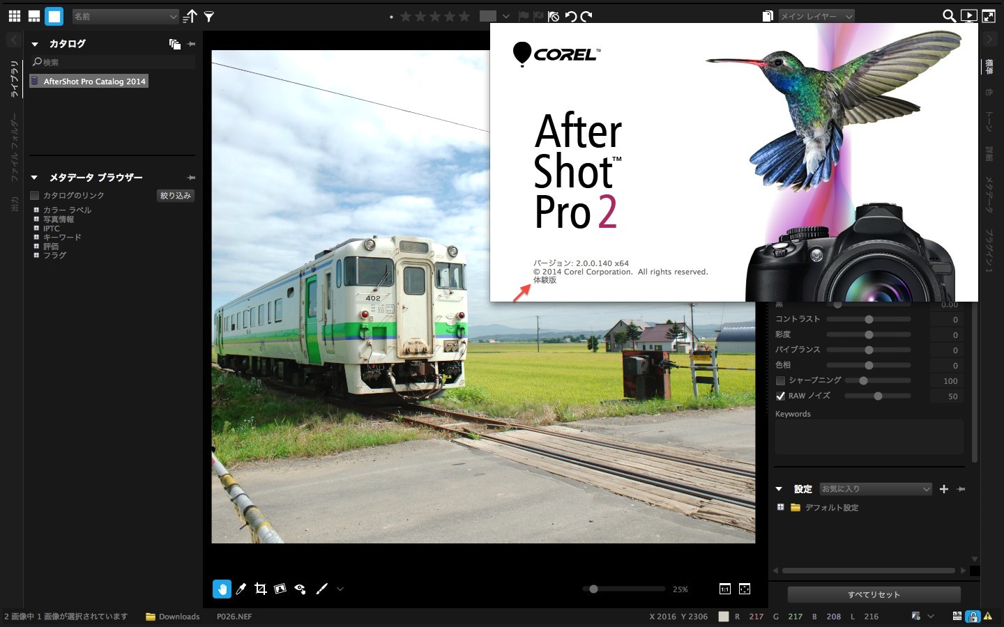Adjust the zoom slider at 25%

tap(593, 589)
